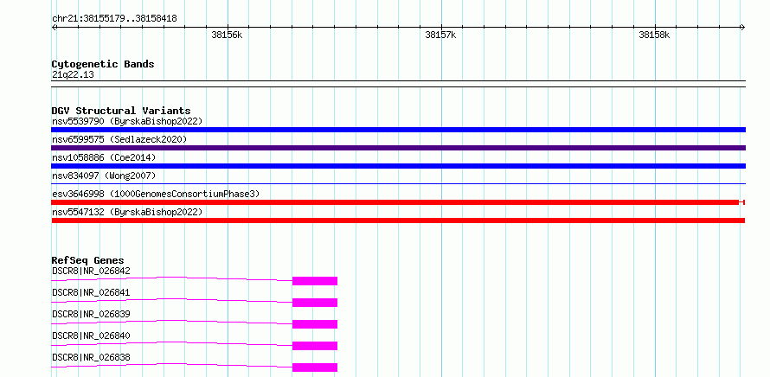The height and width of the screenshot is (377, 770).
Task: Click the magenta exon block of NR_026839
Action: [x=315, y=324]
